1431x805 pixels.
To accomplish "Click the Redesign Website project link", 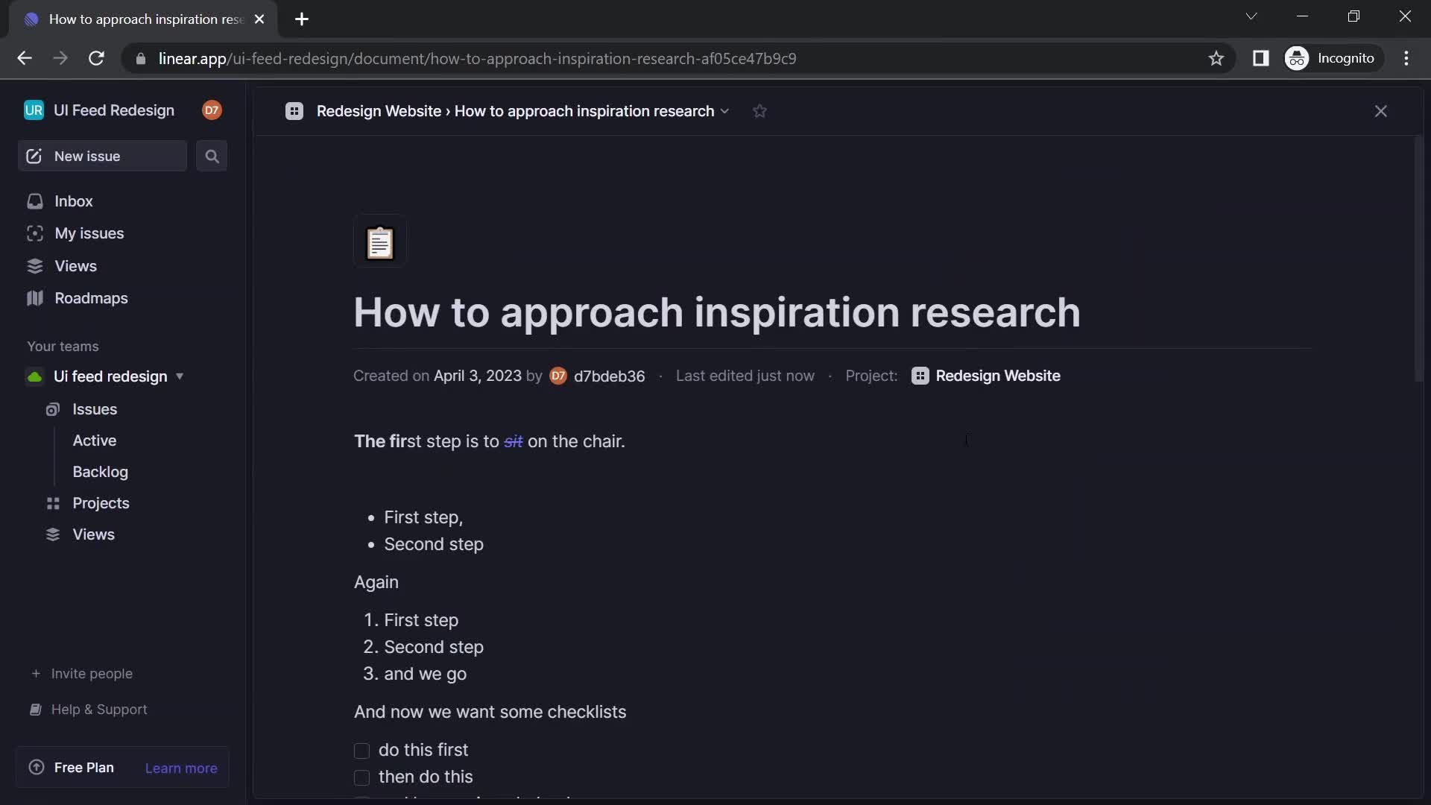I will point(996,376).
